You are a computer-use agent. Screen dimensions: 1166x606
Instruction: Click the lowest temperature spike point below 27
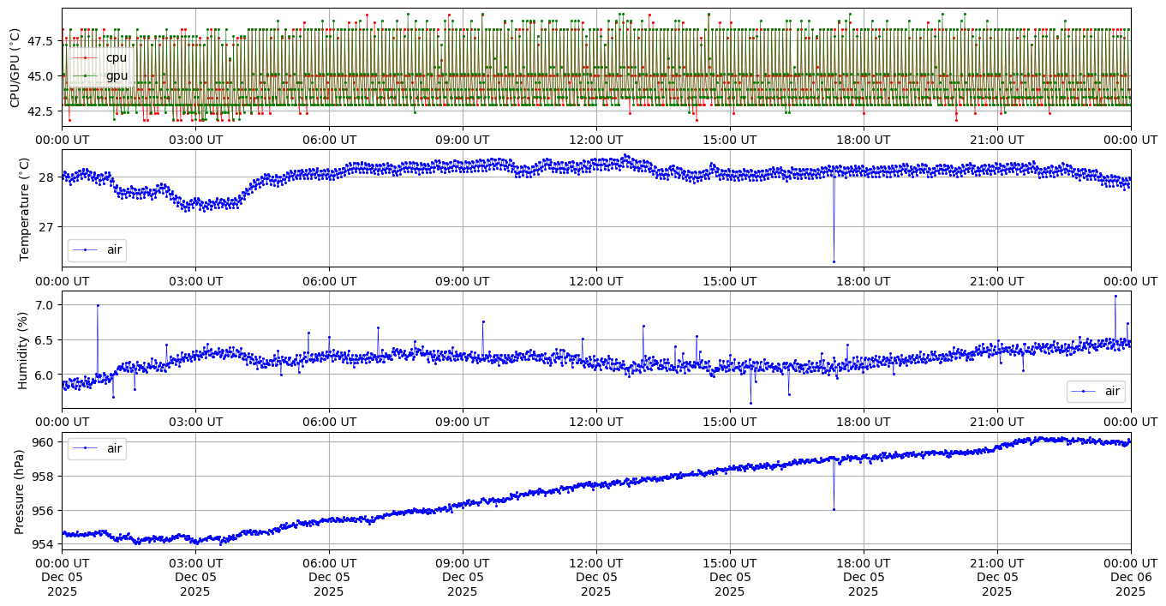coord(834,261)
